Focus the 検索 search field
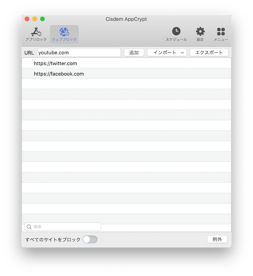Screen dimensions: 253x276 [x=63, y=227]
